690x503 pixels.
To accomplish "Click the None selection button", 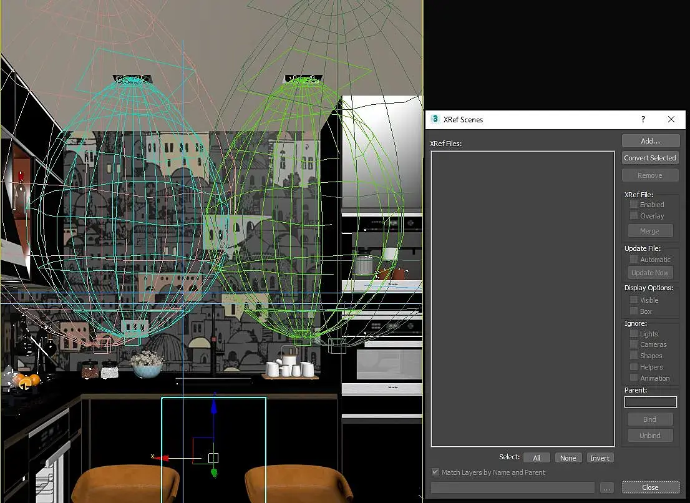I will (x=568, y=458).
